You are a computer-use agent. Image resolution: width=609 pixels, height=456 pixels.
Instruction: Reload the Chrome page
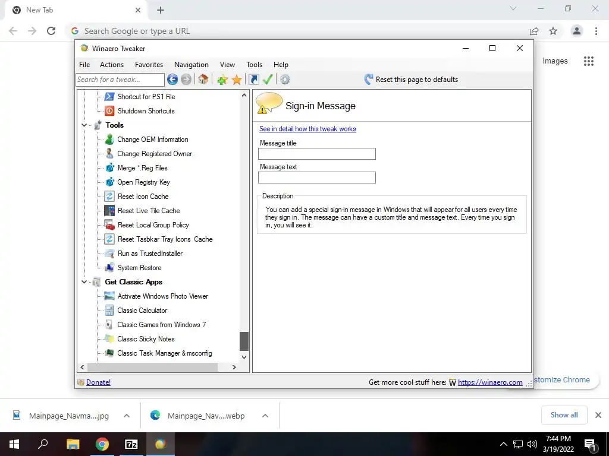point(51,31)
